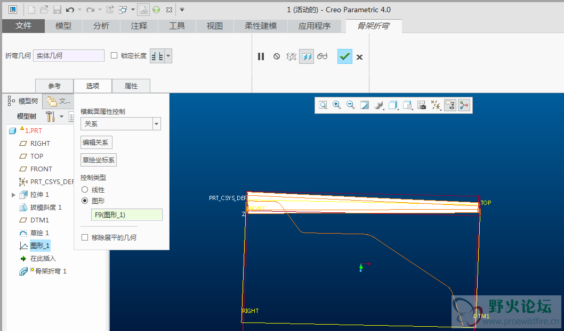Click the F9(图形_1) graph collector field
564x331 pixels.
pos(127,214)
